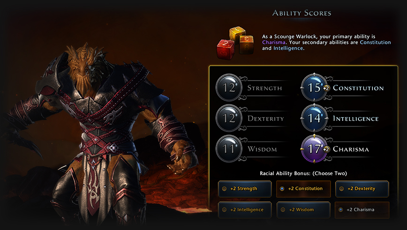407x230 pixels.
Task: Deselect the +2 Constitution racial bonus
Action: pyautogui.click(x=303, y=189)
